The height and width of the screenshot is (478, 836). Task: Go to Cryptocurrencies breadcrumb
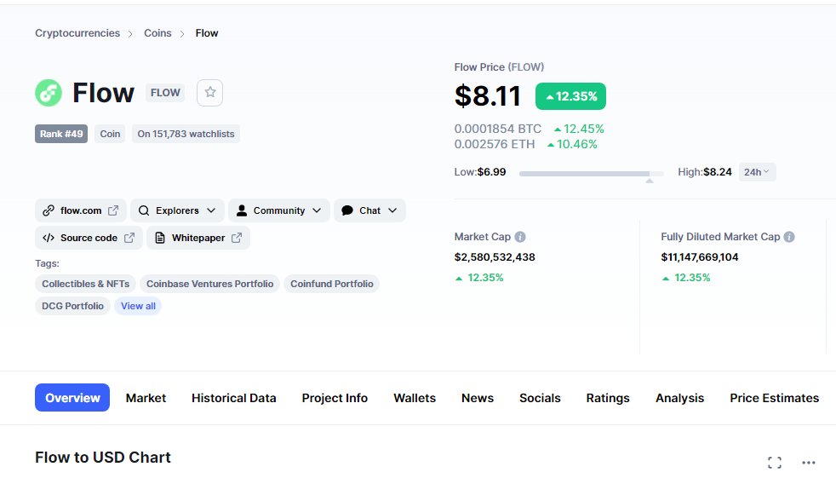(77, 33)
